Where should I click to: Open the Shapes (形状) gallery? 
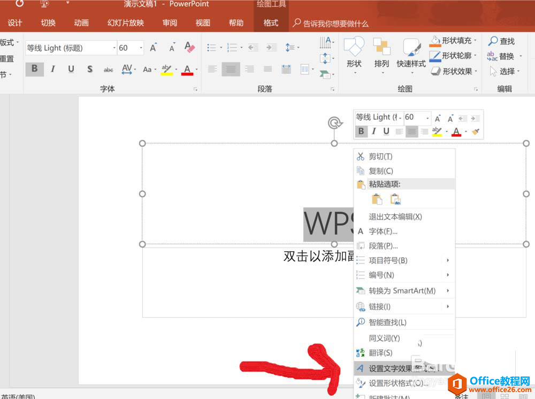click(354, 54)
